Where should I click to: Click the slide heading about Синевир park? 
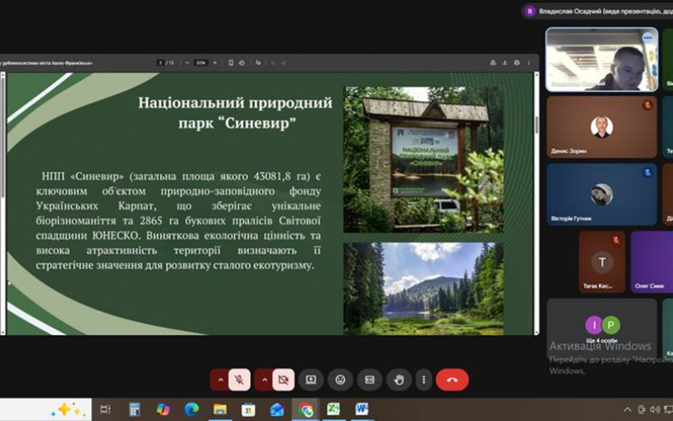[236, 113]
